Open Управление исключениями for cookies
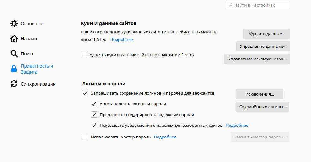Screen dimensions: 311x162 tap(257, 59)
